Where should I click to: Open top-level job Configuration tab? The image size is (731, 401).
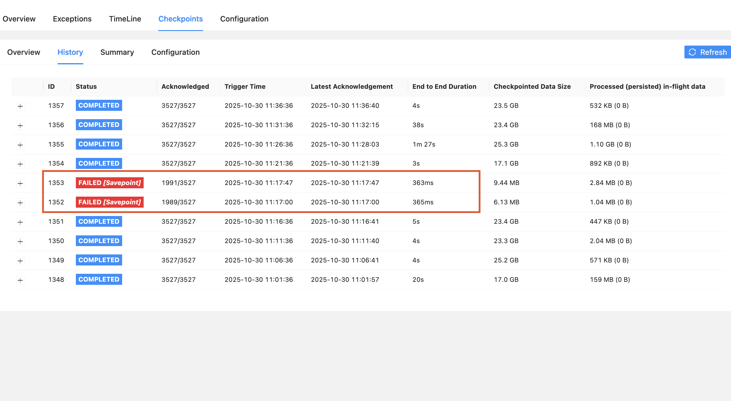[244, 19]
